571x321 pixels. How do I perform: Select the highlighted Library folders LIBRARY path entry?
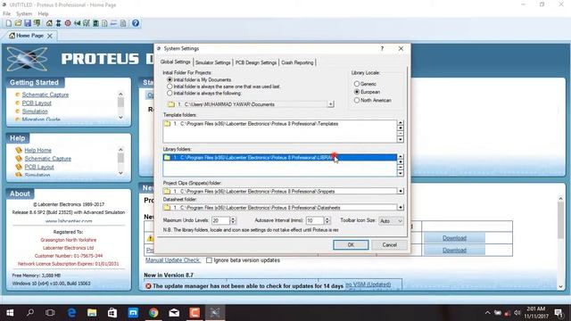(x=279, y=158)
